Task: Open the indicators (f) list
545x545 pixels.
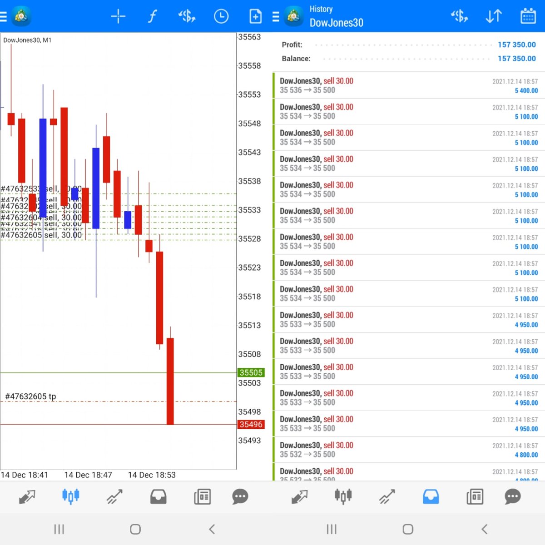Action: click(x=153, y=17)
